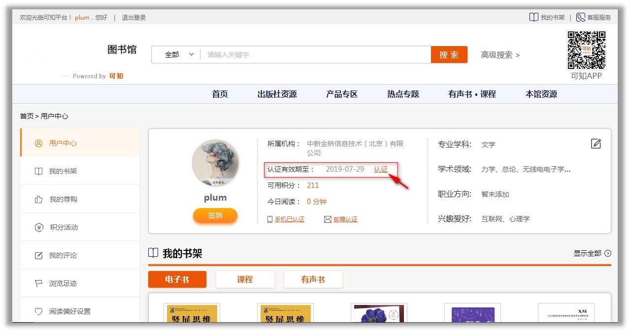Click the plum profile avatar picture
630x332 pixels.
[x=215, y=163]
